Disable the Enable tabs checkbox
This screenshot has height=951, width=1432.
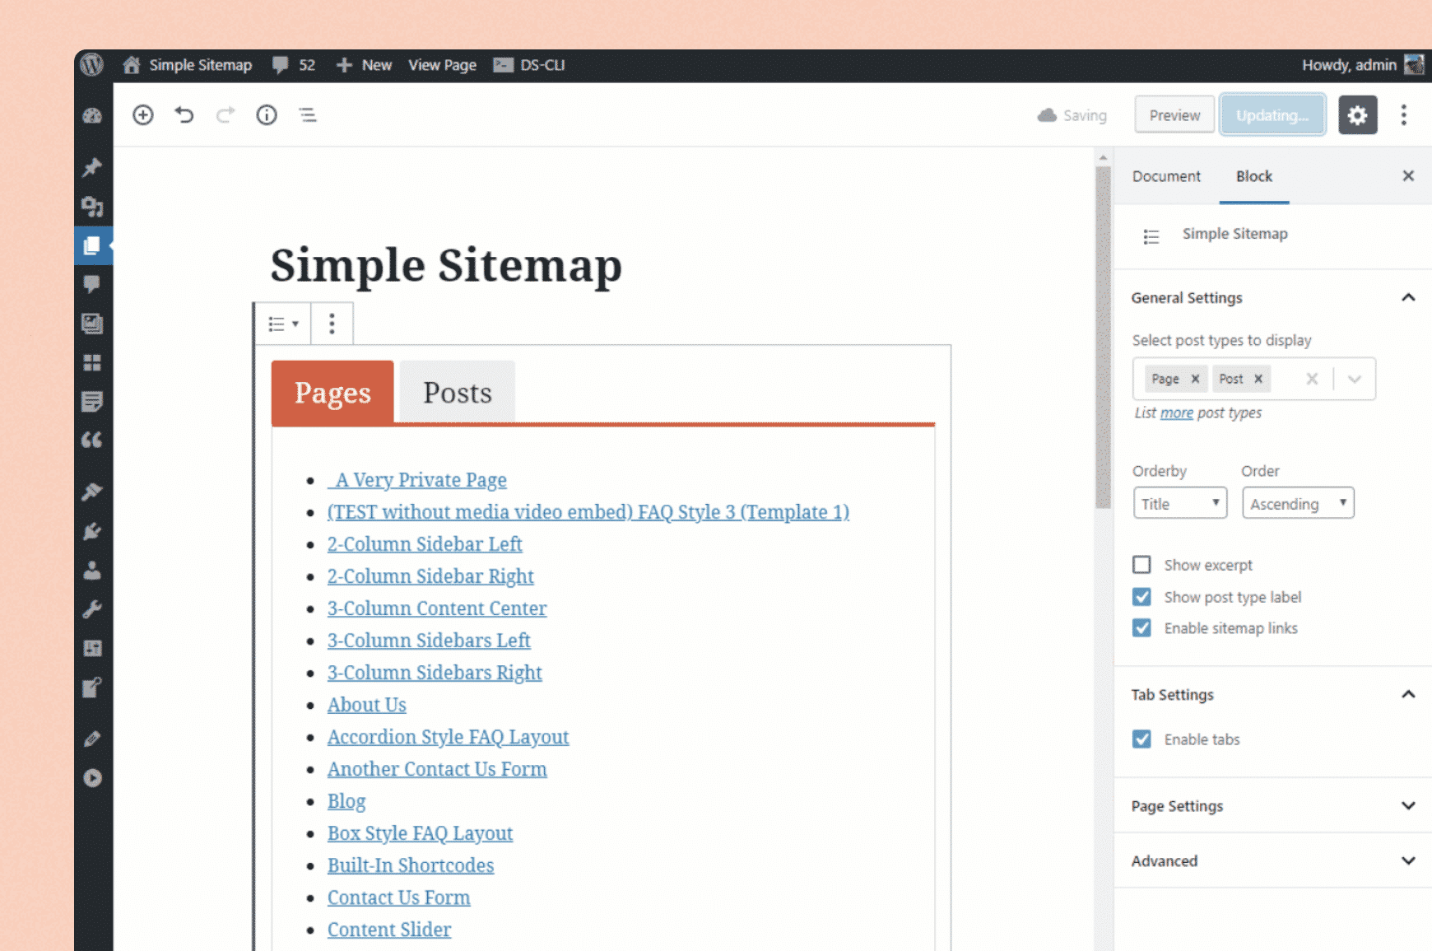pyautogui.click(x=1141, y=739)
